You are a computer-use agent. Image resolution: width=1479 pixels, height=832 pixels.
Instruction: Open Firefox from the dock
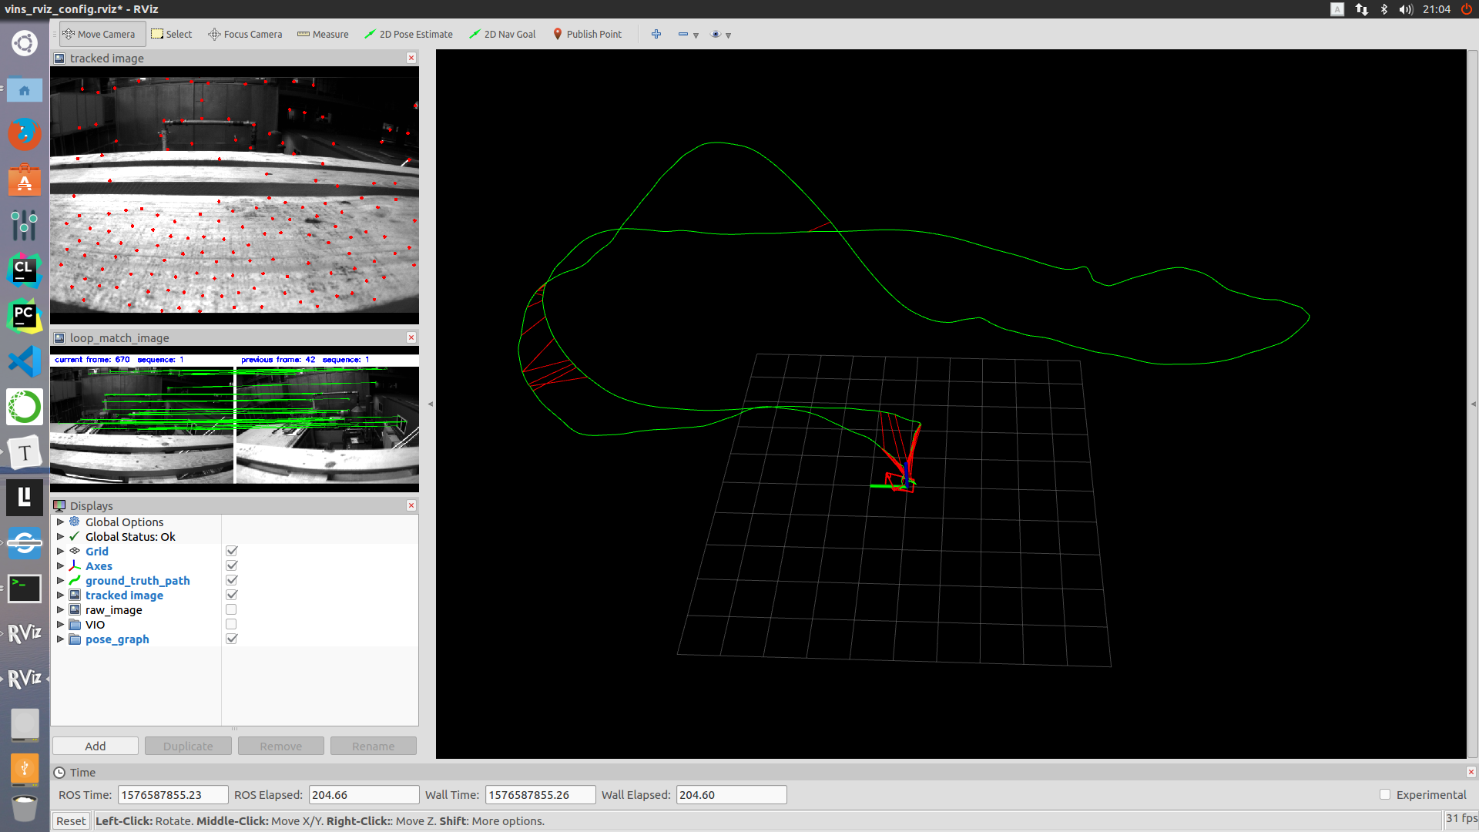tap(25, 134)
